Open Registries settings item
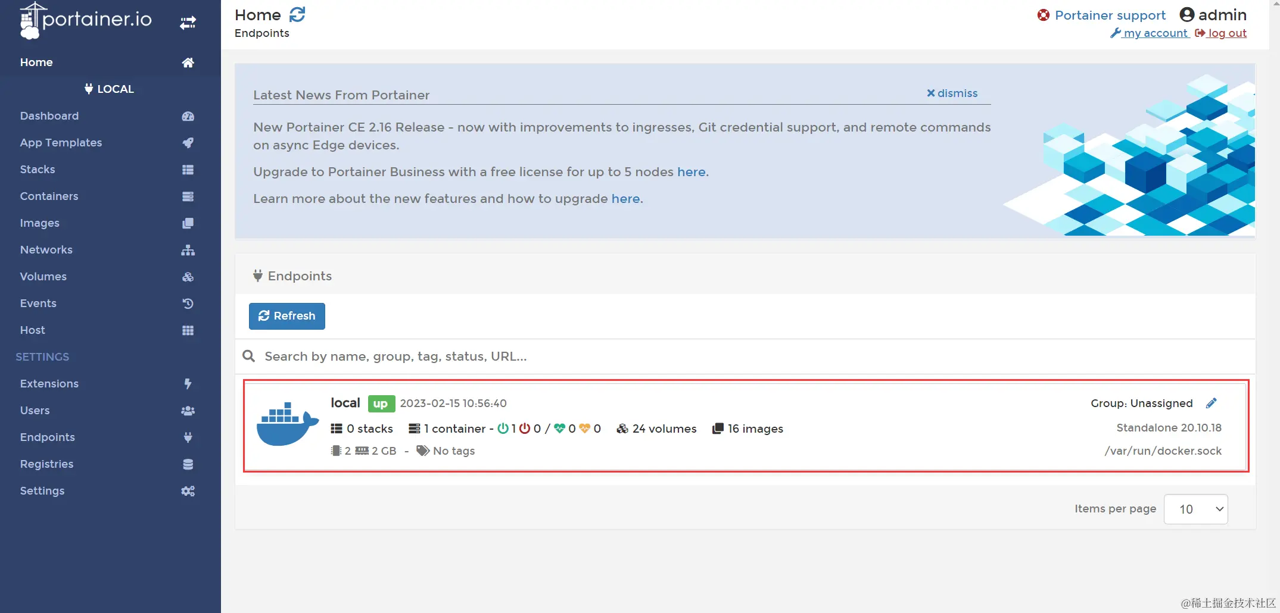 point(46,464)
